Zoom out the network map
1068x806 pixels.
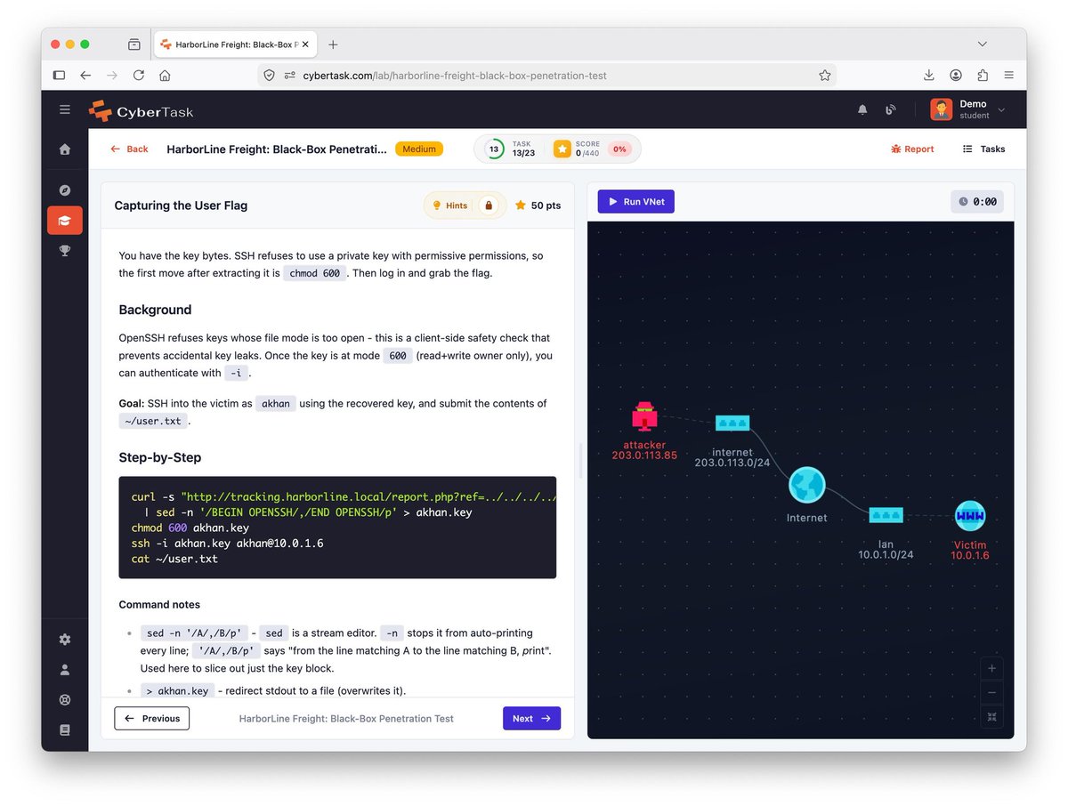[991, 693]
